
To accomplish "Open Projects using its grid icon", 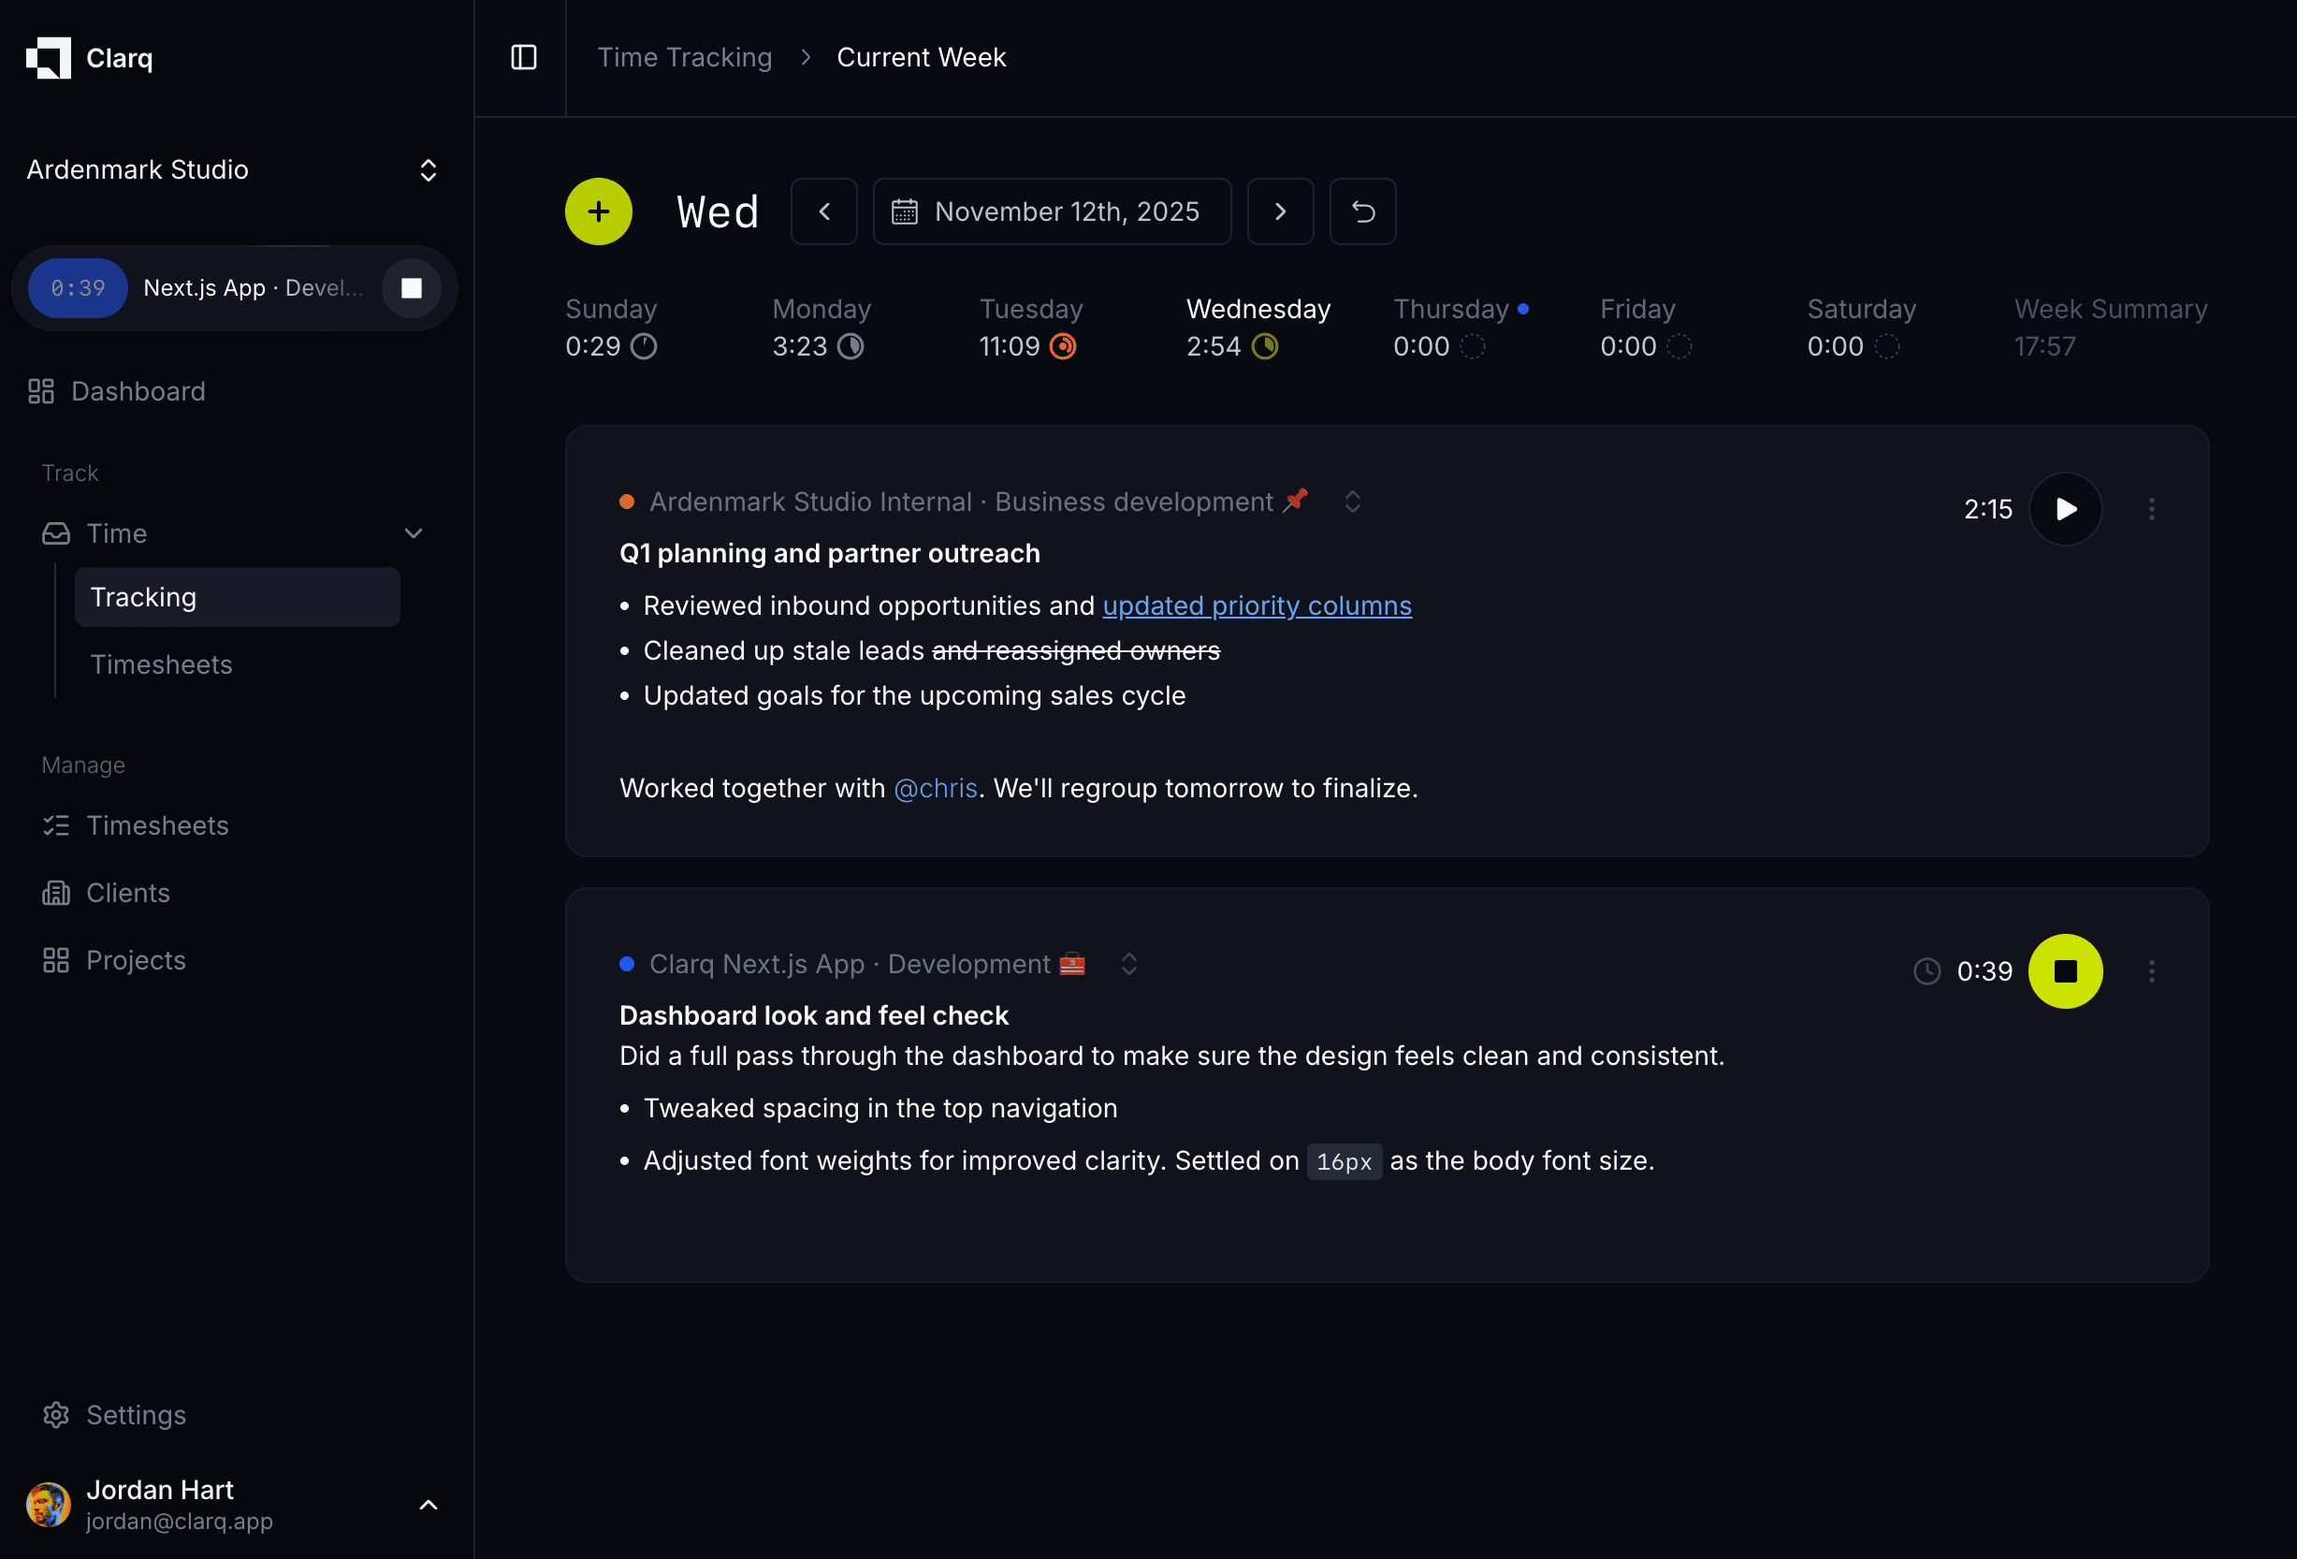I will coord(55,960).
